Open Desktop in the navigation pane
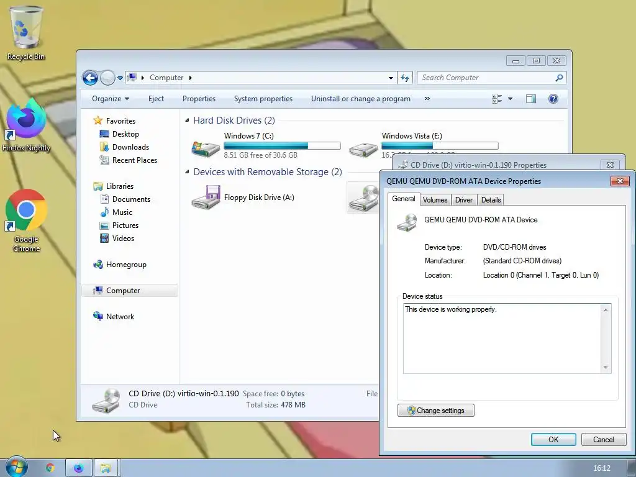 125,134
